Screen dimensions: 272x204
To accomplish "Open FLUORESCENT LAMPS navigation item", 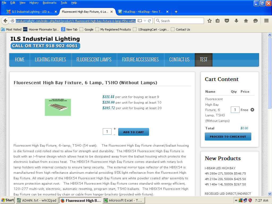I will pos(94,60).
